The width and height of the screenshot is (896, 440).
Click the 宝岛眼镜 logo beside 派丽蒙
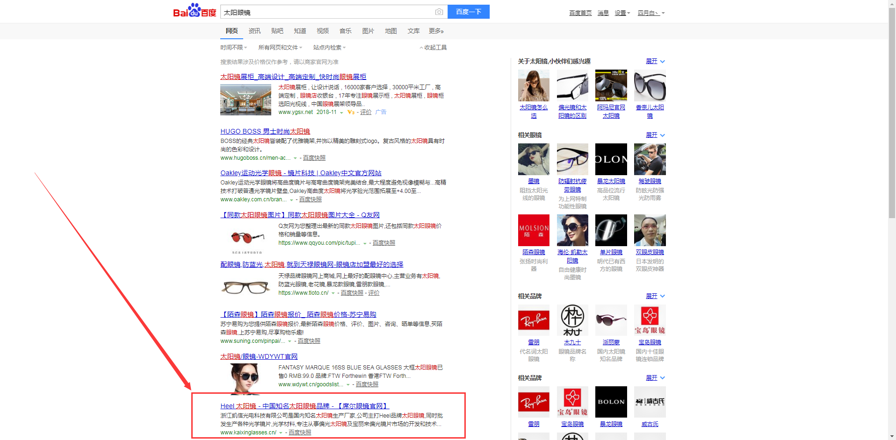[650, 320]
